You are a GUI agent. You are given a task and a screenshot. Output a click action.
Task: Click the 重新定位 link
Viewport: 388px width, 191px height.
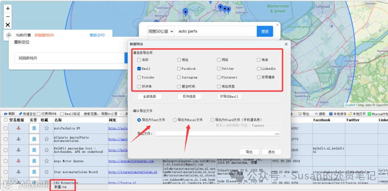coord(97,35)
